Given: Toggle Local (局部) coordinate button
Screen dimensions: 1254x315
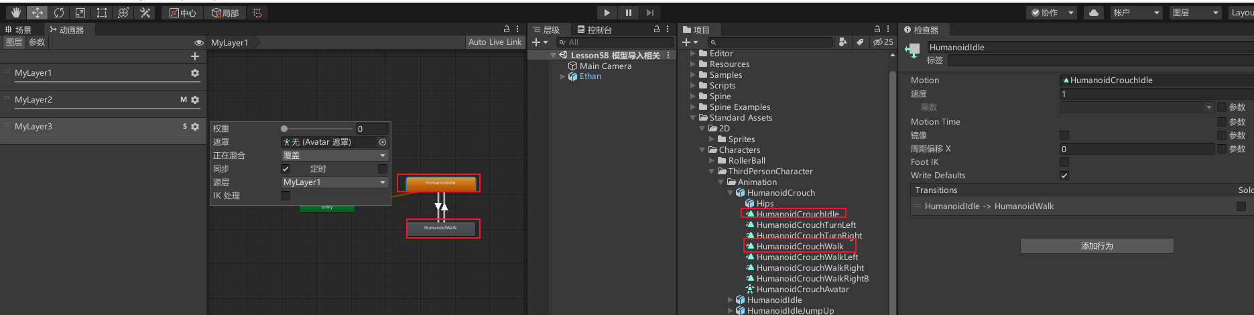Looking at the screenshot, I should pos(225,13).
